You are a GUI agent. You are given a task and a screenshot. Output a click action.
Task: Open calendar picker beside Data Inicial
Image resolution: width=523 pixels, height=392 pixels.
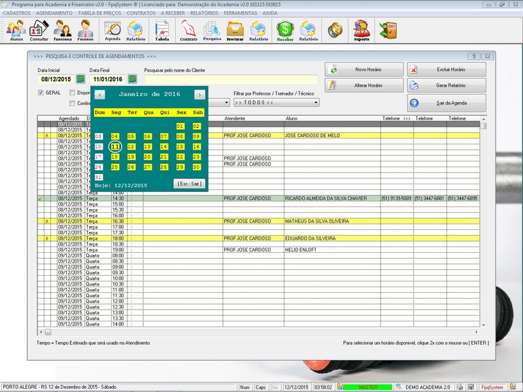pos(81,80)
